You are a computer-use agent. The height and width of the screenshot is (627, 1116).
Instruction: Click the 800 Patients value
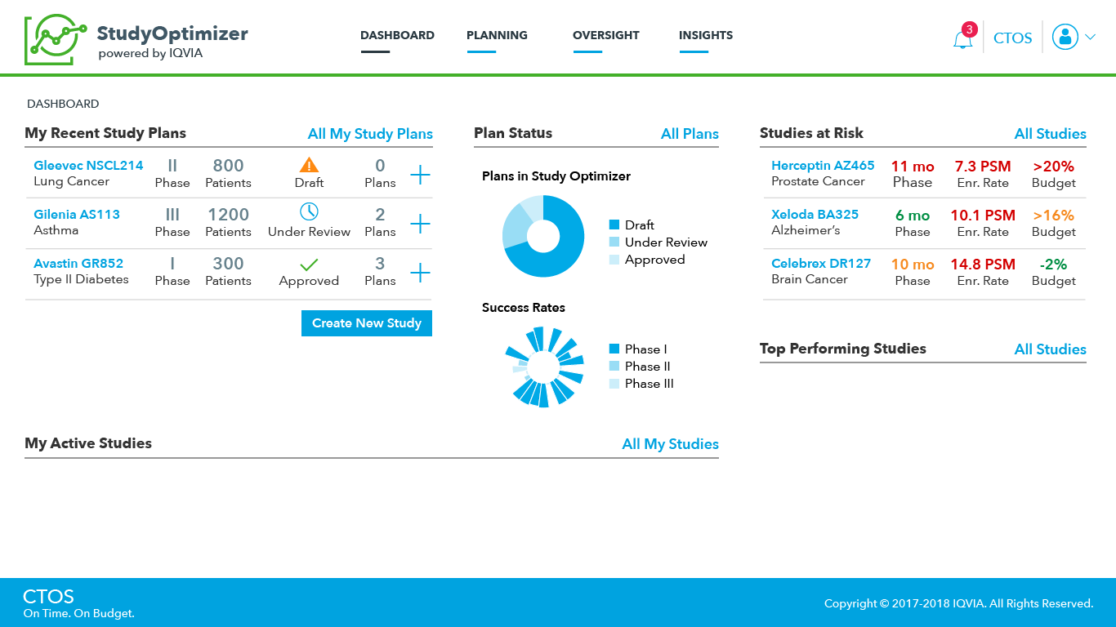(229, 166)
